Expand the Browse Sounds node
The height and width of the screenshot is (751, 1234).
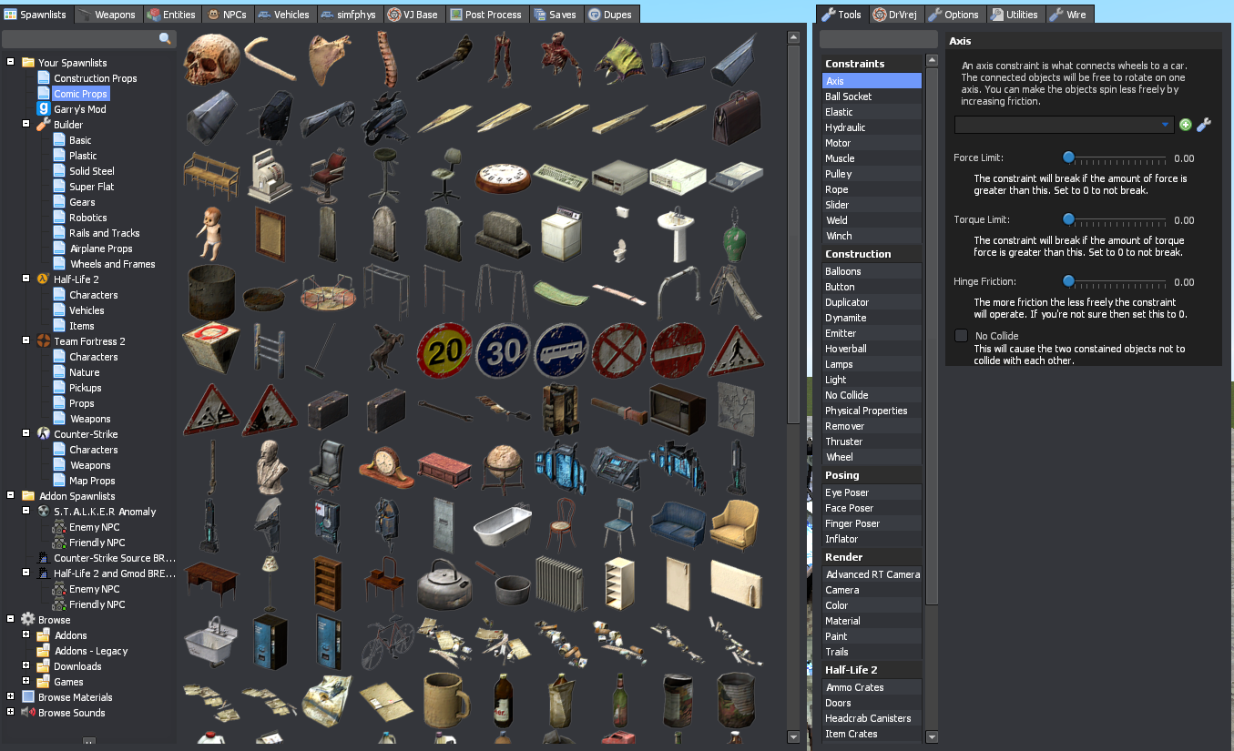tap(11, 713)
